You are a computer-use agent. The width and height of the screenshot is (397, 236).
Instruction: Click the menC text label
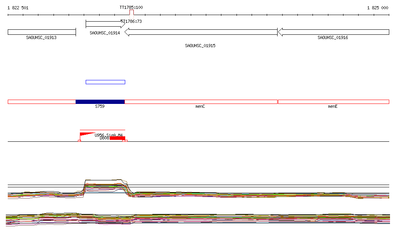(200, 106)
